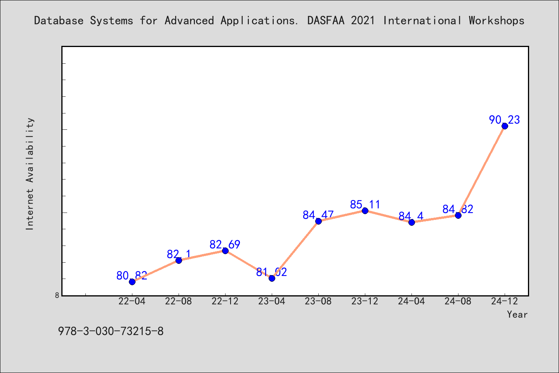Select the data point labeled 85.11

[365, 211]
